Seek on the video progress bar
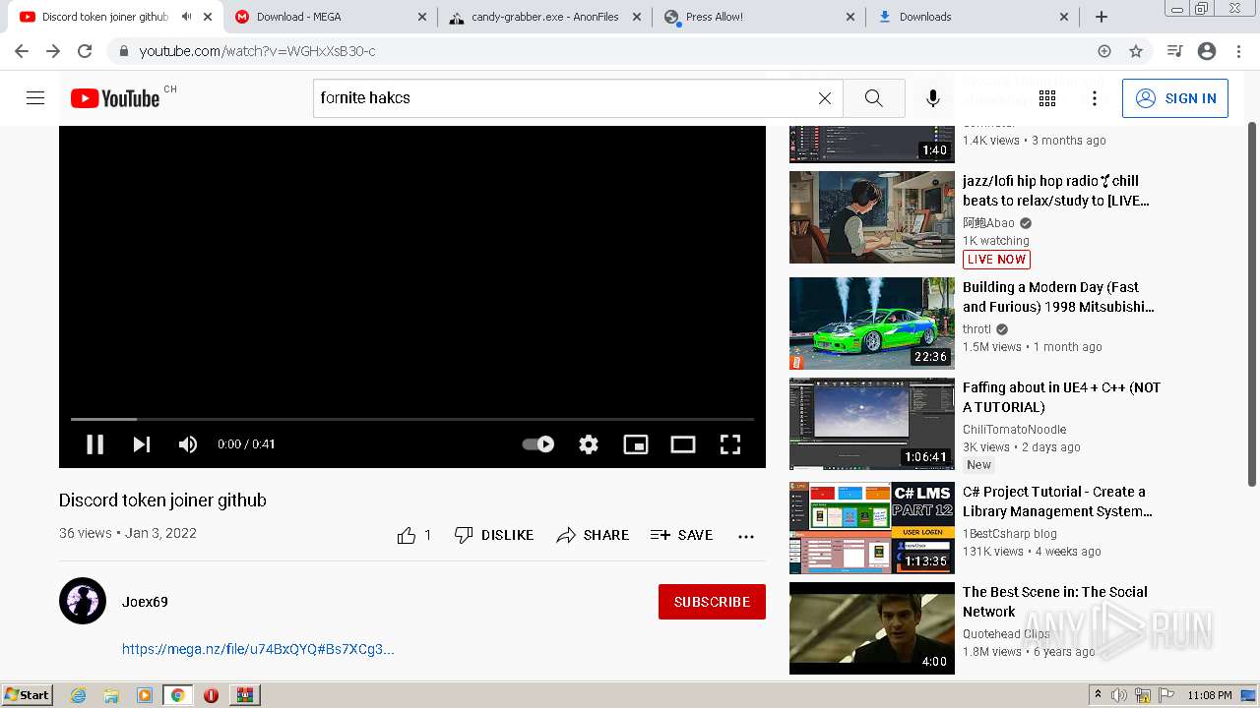Image resolution: width=1260 pixels, height=708 pixels. point(412,419)
